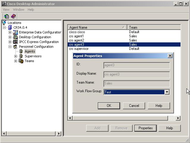The width and height of the screenshot is (190, 143).
Task: Select the crs agent1 row
Action: (124, 36)
